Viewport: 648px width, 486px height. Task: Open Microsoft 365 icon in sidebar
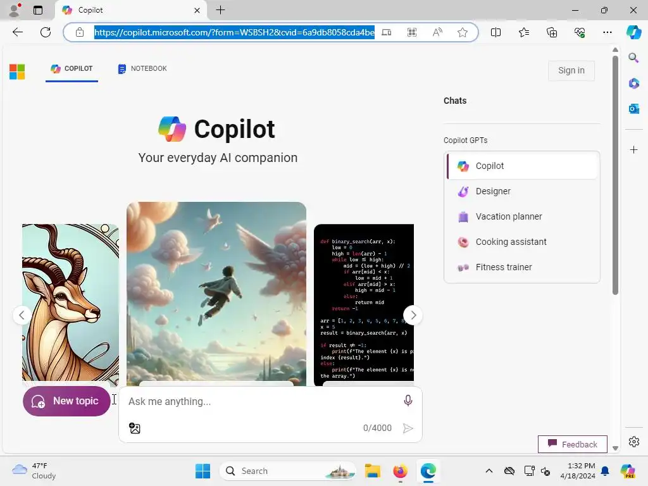pyautogui.click(x=633, y=84)
